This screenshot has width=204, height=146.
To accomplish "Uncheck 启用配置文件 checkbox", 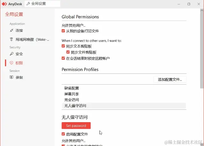I will point(63,134).
